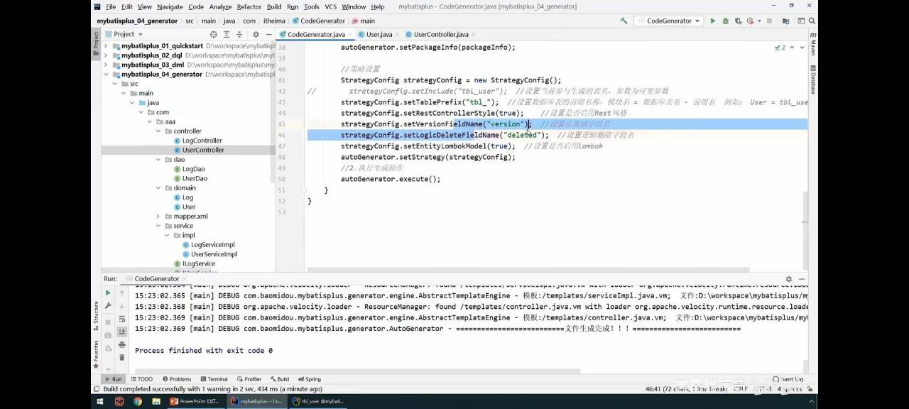Open the Navigate menu
The width and height of the screenshot is (909, 409).
(x=170, y=6)
